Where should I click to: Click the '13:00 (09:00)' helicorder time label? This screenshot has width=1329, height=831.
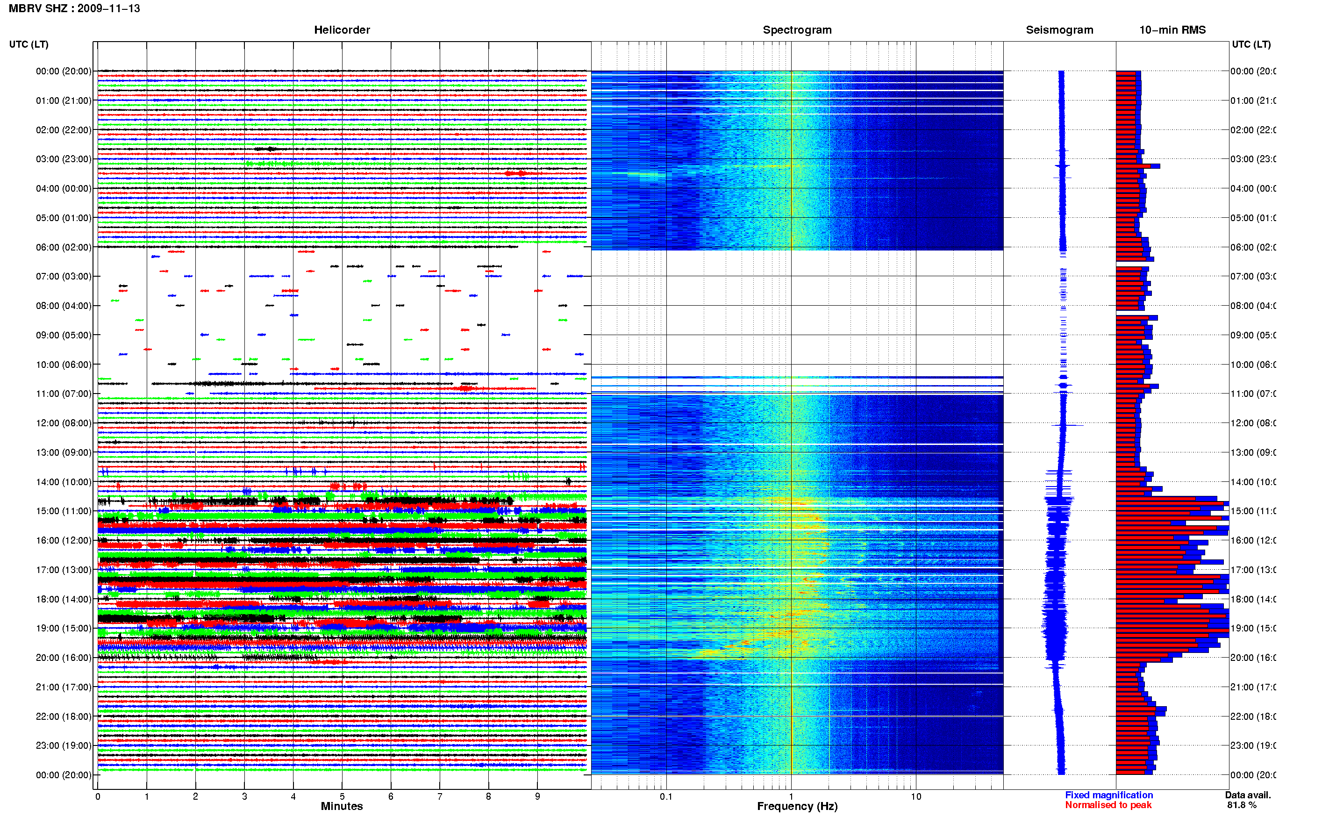pos(64,452)
